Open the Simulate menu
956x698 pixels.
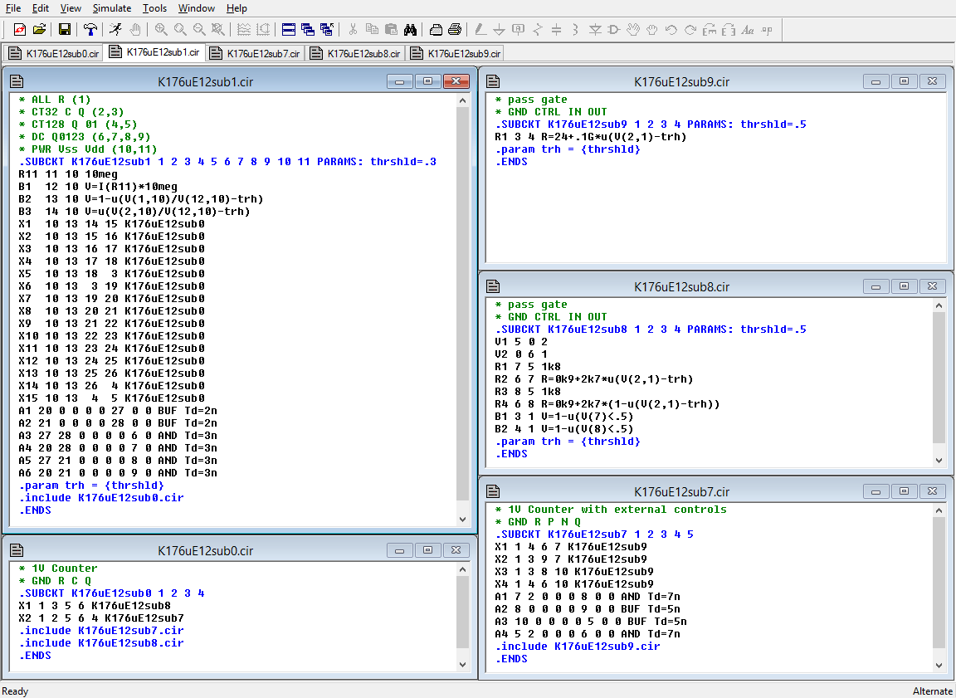pos(111,8)
